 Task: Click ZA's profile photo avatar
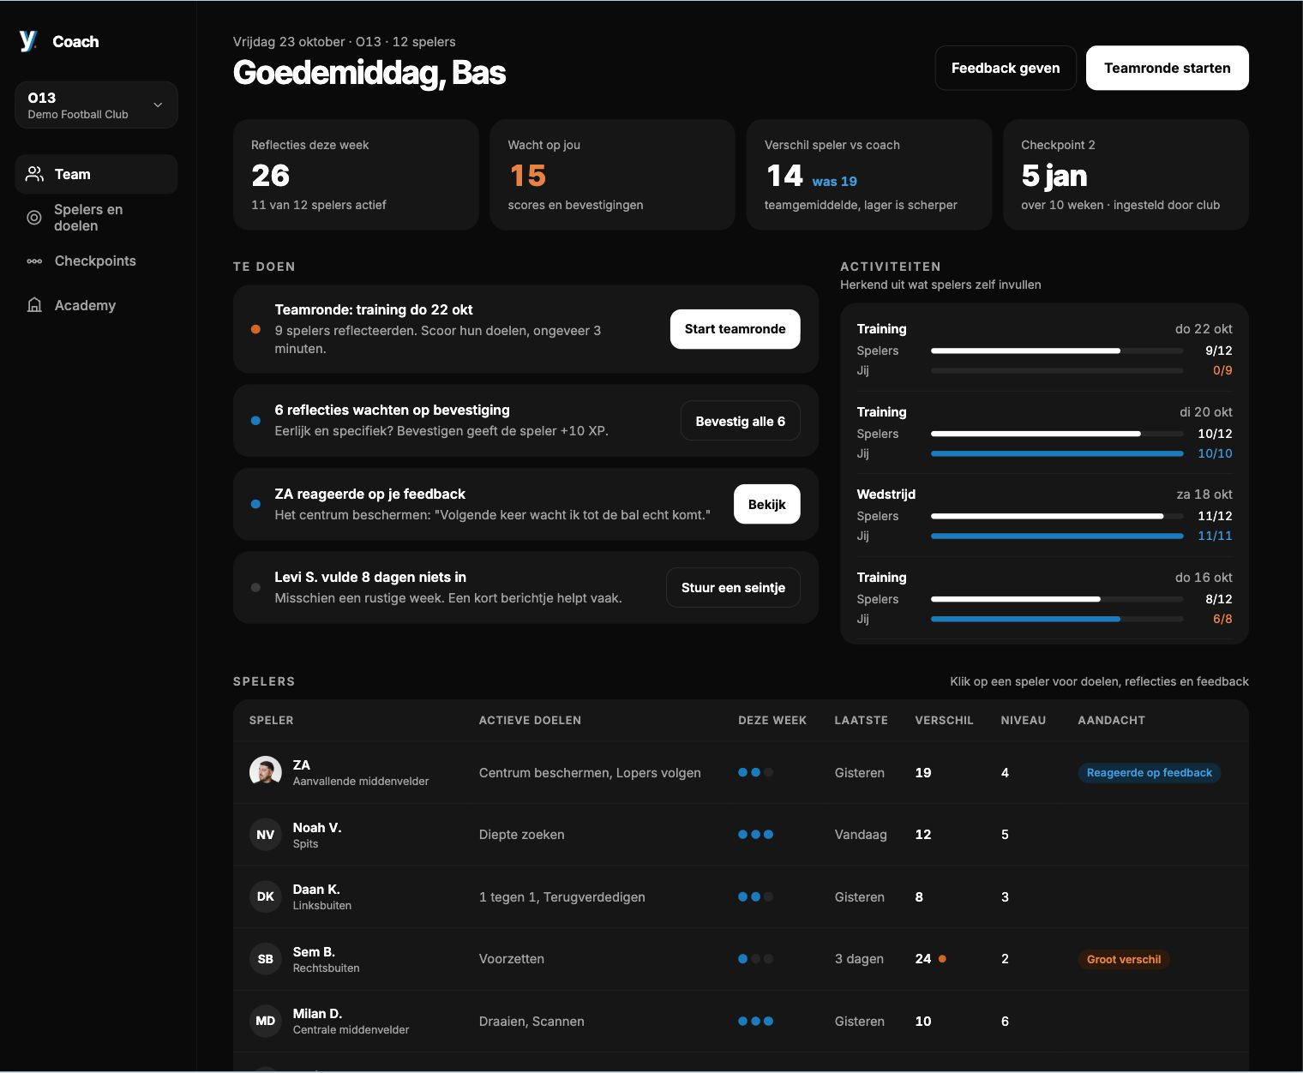point(266,772)
